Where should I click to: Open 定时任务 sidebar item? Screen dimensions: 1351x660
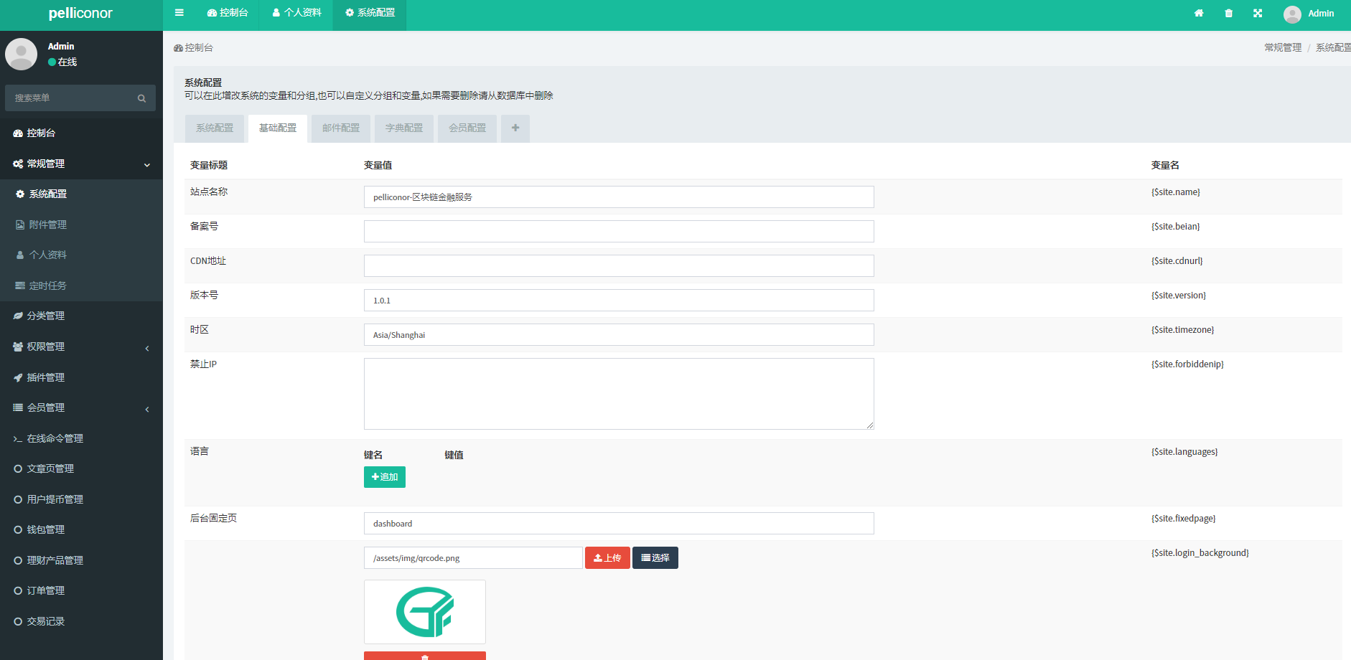pyautogui.click(x=81, y=286)
